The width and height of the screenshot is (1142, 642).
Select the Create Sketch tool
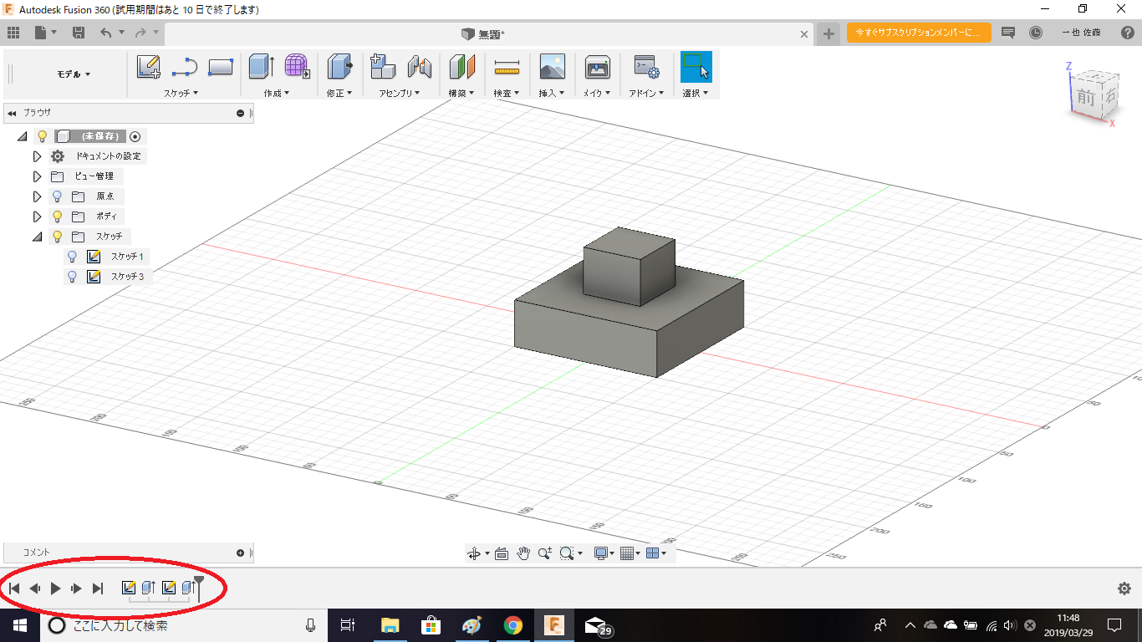click(149, 68)
